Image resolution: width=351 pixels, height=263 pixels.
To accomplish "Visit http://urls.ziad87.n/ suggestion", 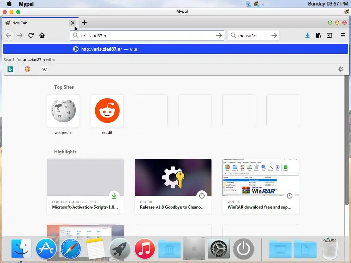I will [x=175, y=49].
